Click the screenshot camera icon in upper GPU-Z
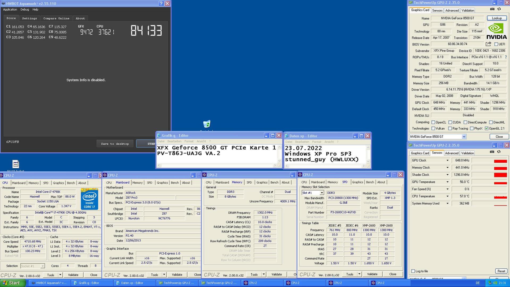 pyautogui.click(x=492, y=9)
